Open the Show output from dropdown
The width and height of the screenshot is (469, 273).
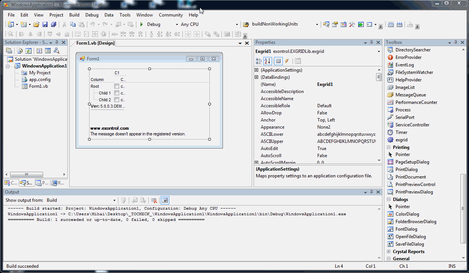tap(115, 200)
